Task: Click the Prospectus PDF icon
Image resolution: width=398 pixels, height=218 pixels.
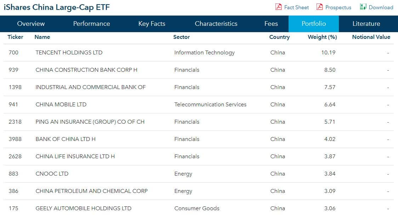Action: [x=319, y=7]
